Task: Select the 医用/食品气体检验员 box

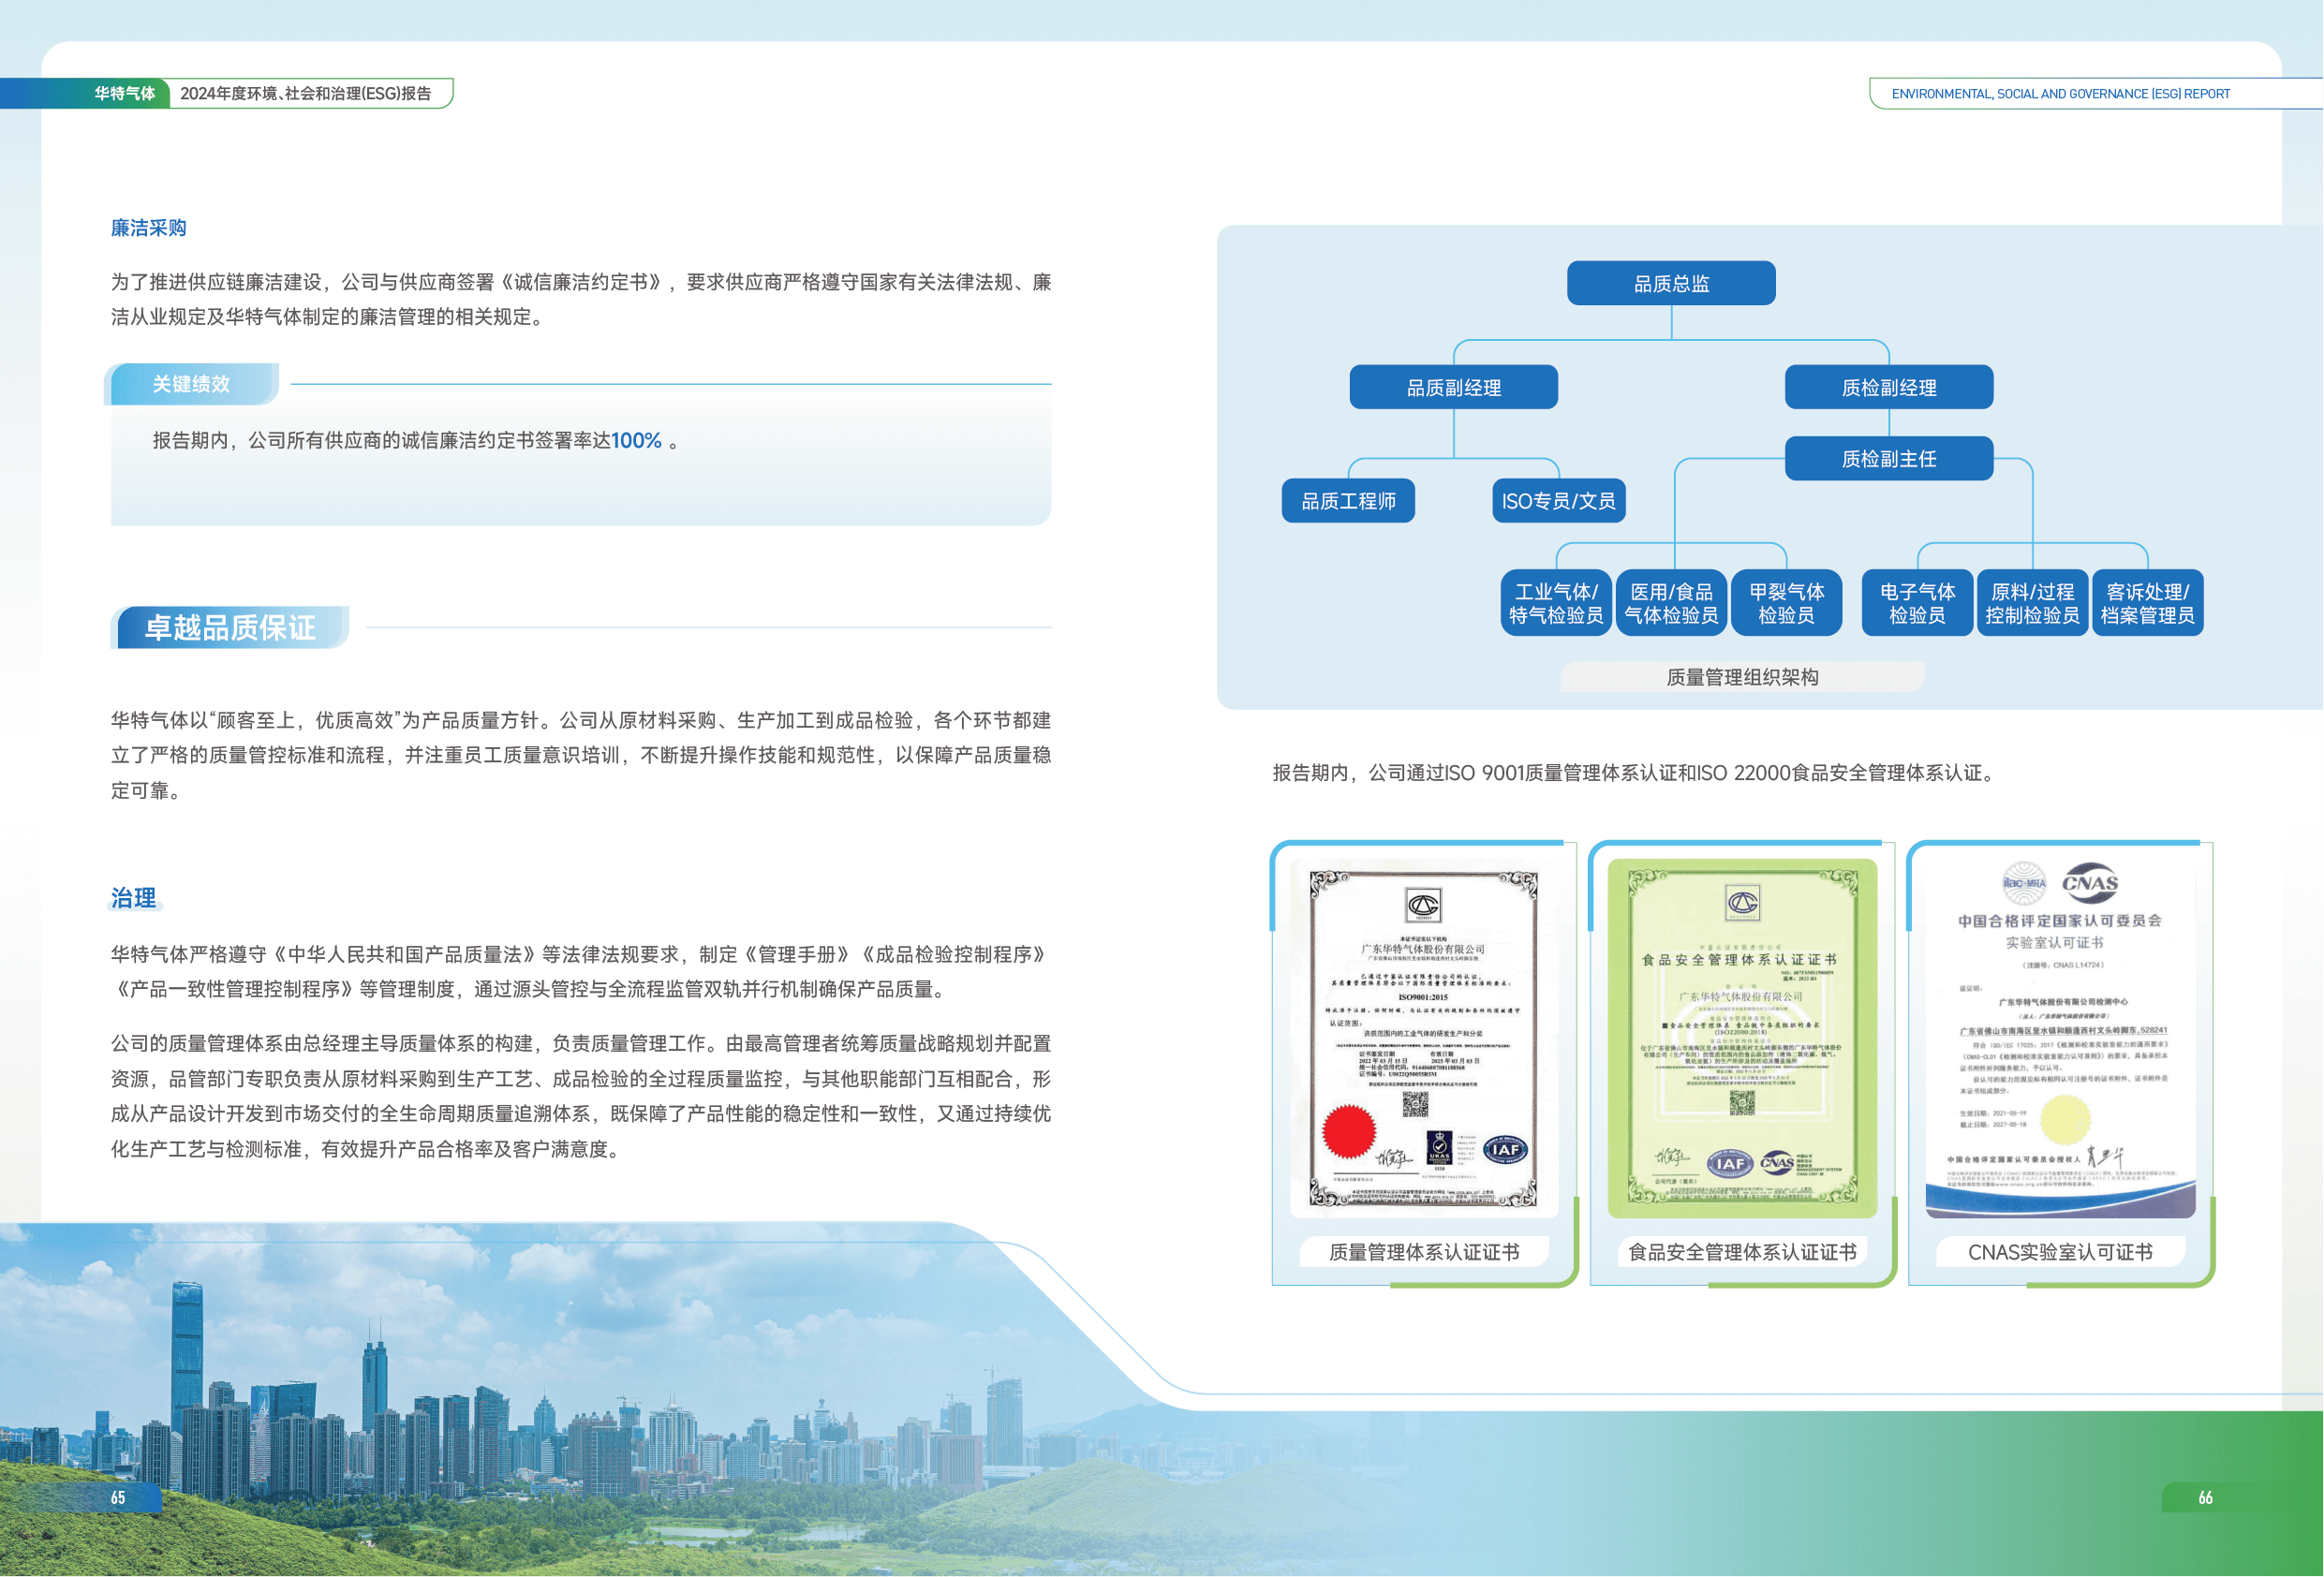Action: [x=1670, y=603]
